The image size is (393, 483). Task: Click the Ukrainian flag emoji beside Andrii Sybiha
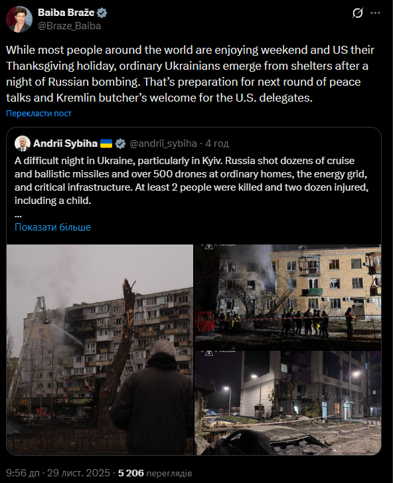pyautogui.click(x=106, y=144)
